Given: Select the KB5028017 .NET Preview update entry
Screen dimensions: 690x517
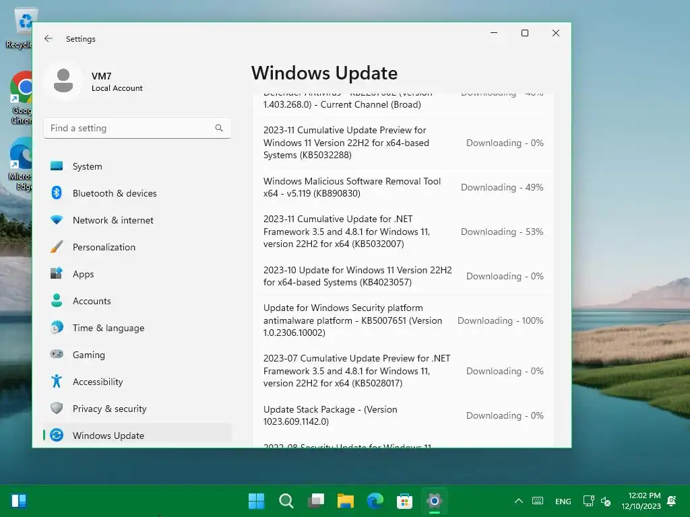Looking at the screenshot, I should click(x=404, y=371).
